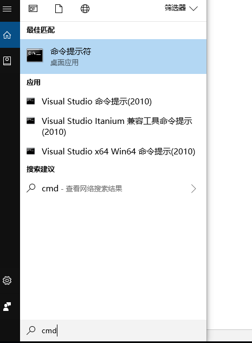Click the Feedback person icon in the sidebar

pos(7,307)
